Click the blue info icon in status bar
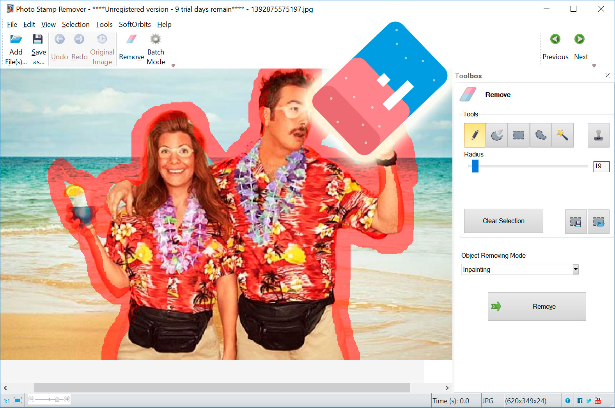The height and width of the screenshot is (408, 615). [x=568, y=401]
